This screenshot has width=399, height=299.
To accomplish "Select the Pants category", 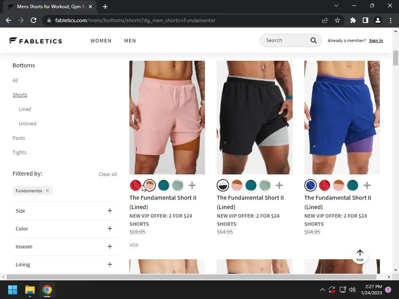I will (19, 138).
